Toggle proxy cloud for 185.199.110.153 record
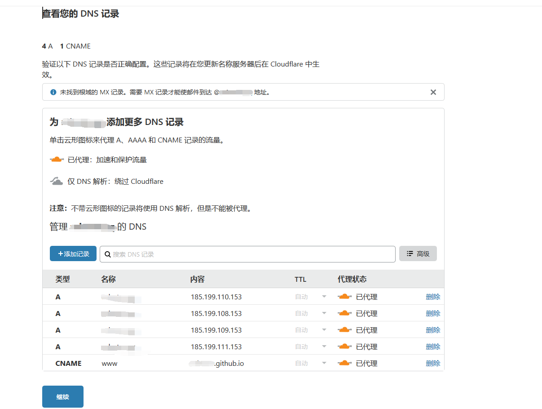542x409 pixels. [344, 297]
